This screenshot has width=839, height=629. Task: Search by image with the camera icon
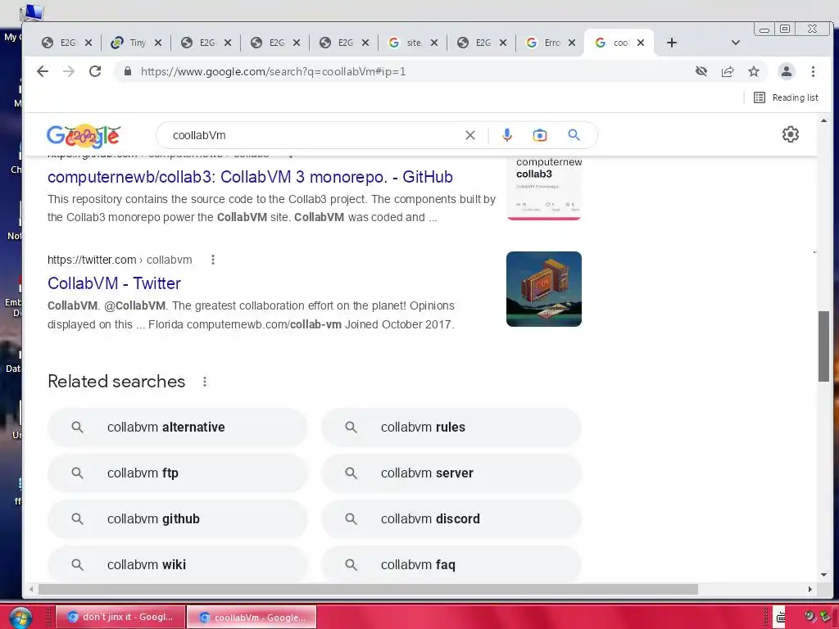[x=540, y=135]
